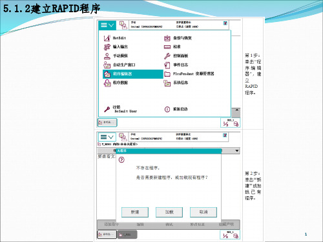323x242 pixels.
Task: Click the 取消 cancel button
Action: point(203,212)
